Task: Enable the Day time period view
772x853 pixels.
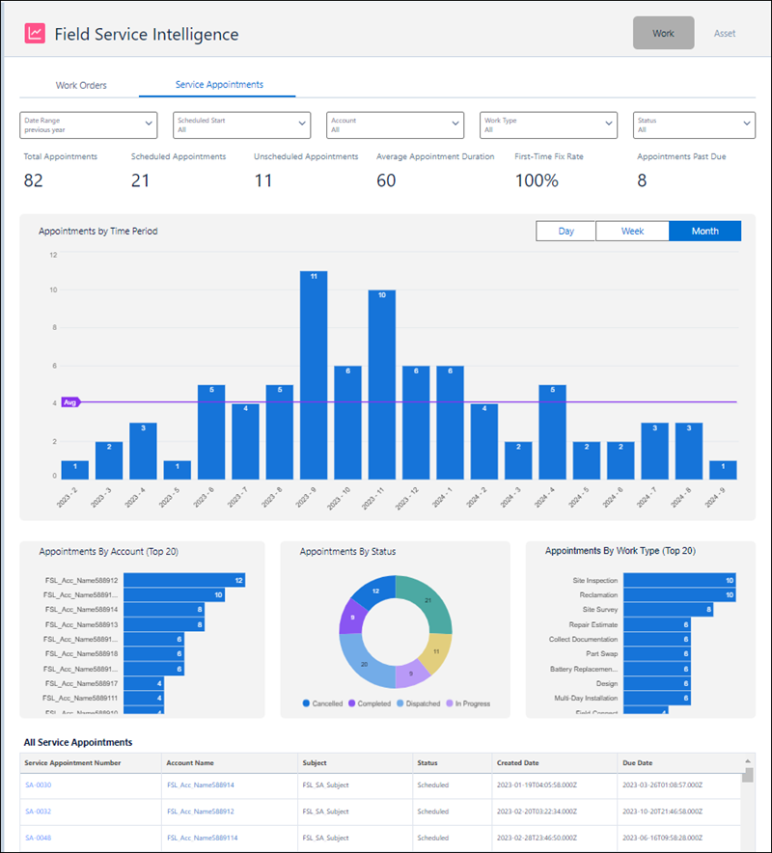Action: tap(565, 231)
